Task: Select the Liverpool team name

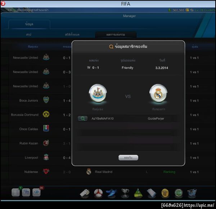Action: (31, 158)
